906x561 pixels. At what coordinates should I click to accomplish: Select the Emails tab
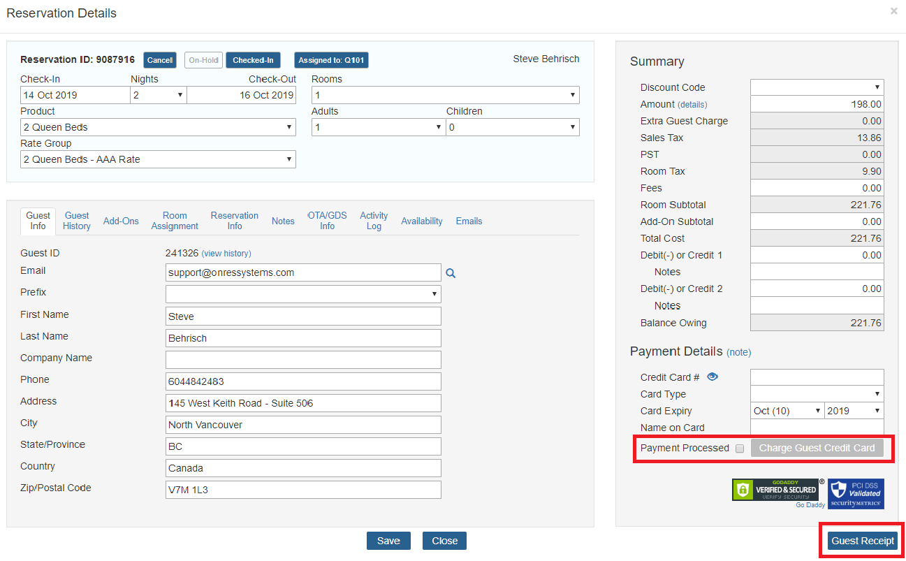point(469,220)
